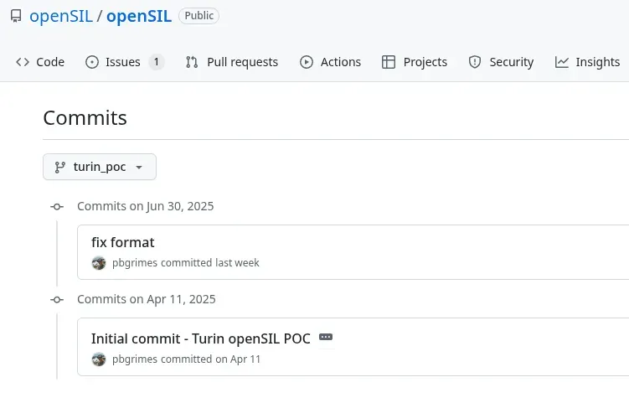Click the Security shield icon

[x=475, y=62]
